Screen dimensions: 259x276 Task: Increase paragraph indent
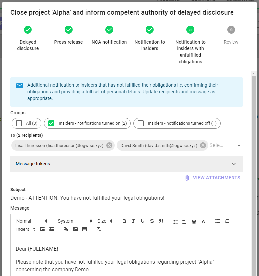[42, 229]
